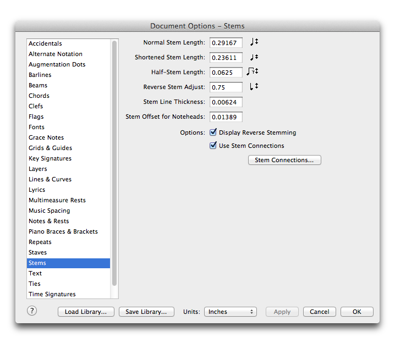Go to Piano Braces & Brackets
The width and height of the screenshot is (395, 343).
coord(68,231)
